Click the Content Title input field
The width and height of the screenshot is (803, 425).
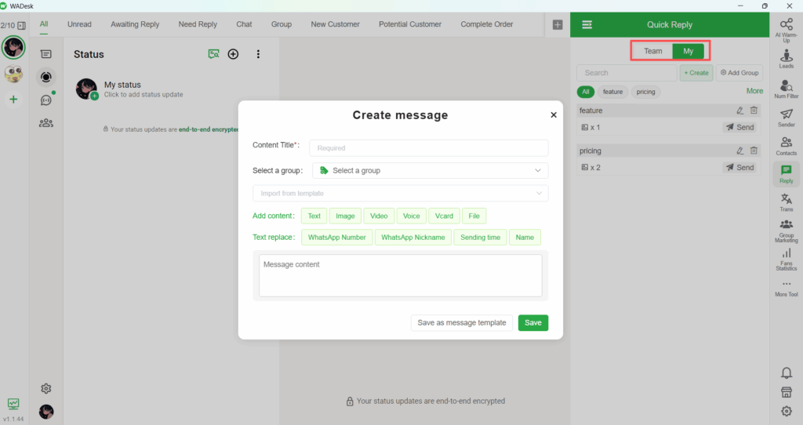[429, 148]
